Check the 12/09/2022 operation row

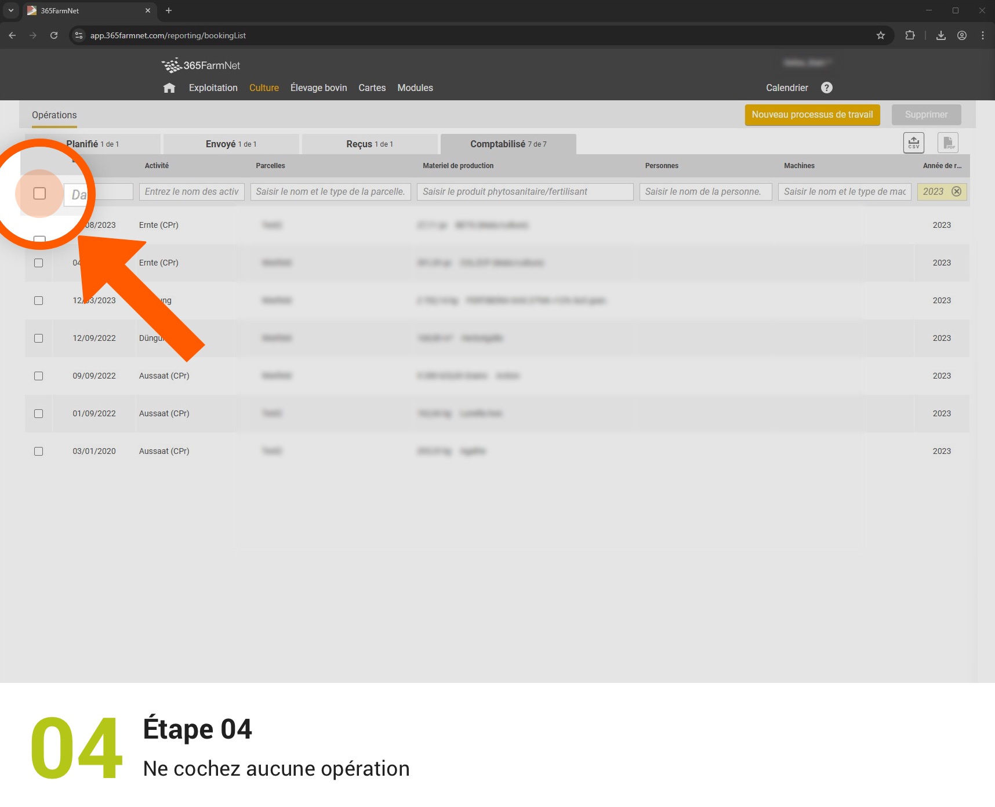(39, 339)
